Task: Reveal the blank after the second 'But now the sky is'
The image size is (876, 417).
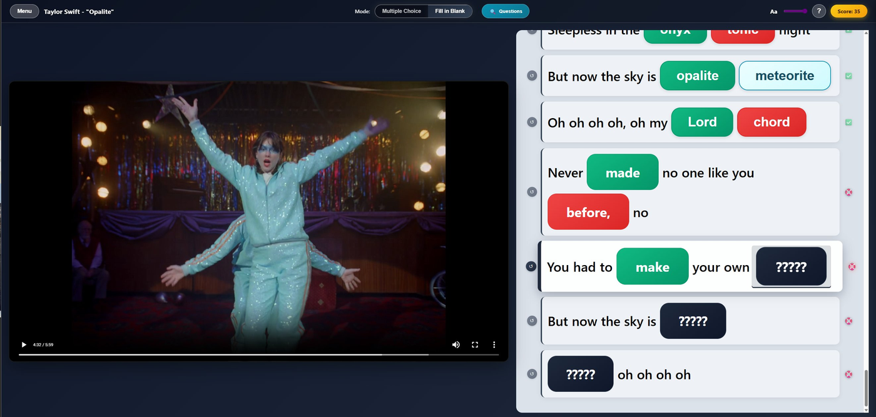Action: (x=693, y=321)
